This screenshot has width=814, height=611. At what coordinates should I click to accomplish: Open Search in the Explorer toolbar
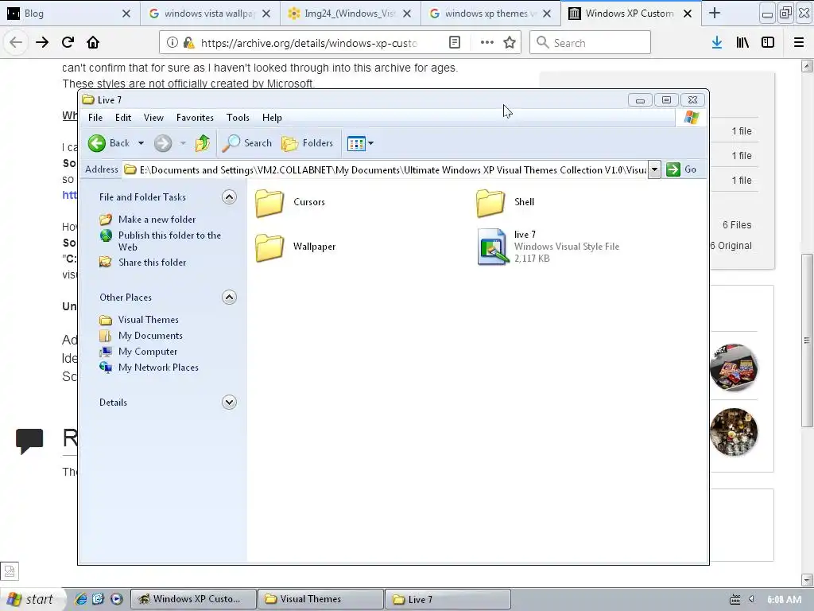(x=247, y=143)
